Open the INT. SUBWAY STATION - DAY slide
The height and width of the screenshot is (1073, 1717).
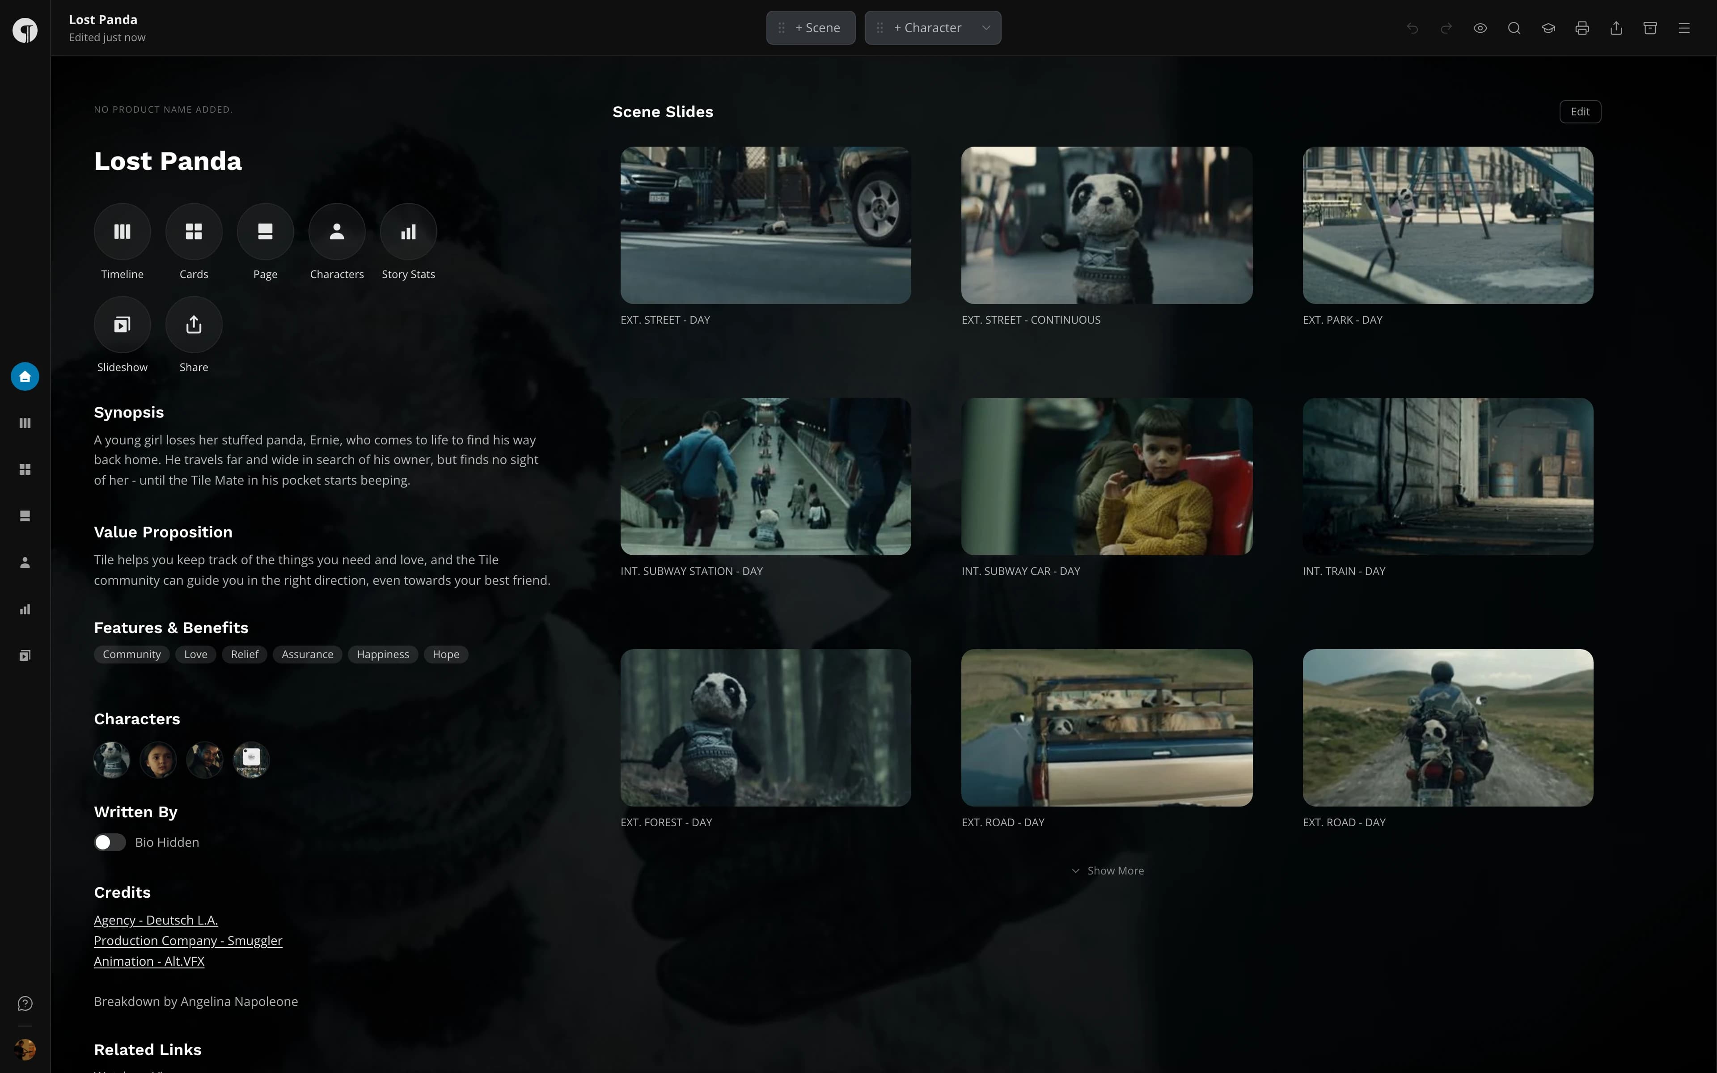click(x=765, y=476)
